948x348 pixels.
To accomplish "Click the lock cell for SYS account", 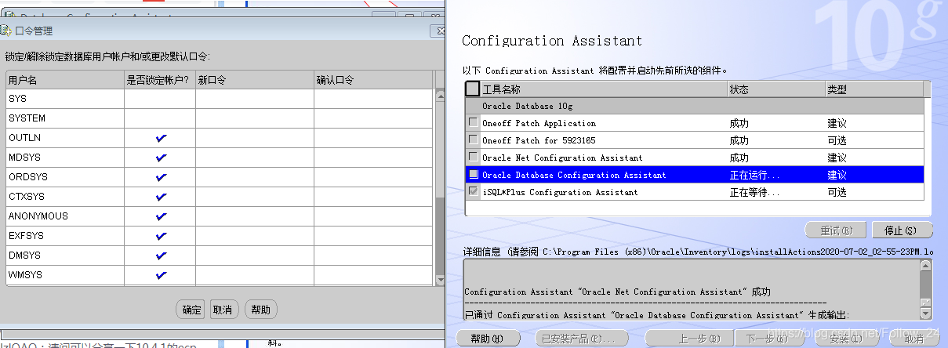I will (160, 99).
